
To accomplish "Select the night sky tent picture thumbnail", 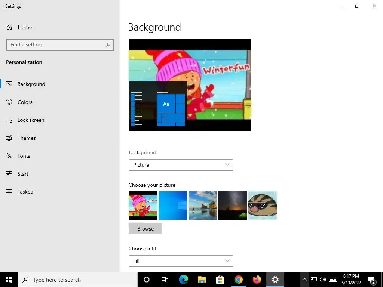I will [x=233, y=206].
